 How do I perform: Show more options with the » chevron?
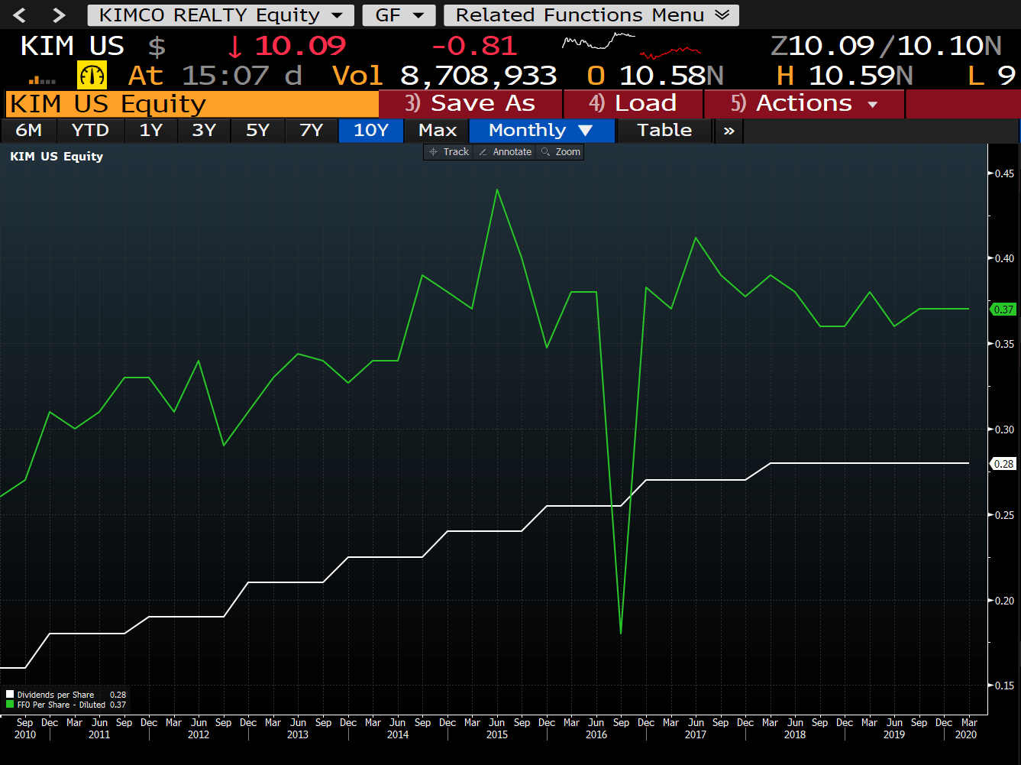(x=729, y=131)
